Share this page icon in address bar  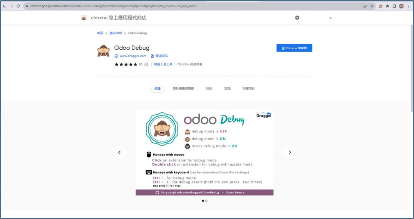point(365,6)
